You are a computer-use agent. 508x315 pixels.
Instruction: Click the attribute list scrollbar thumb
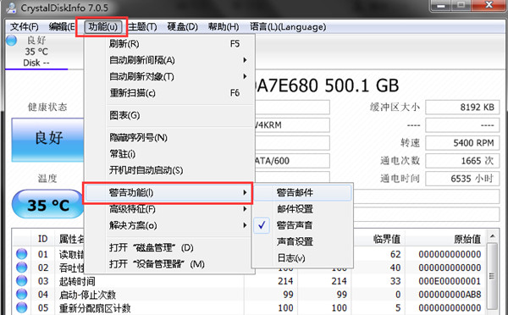click(x=493, y=276)
